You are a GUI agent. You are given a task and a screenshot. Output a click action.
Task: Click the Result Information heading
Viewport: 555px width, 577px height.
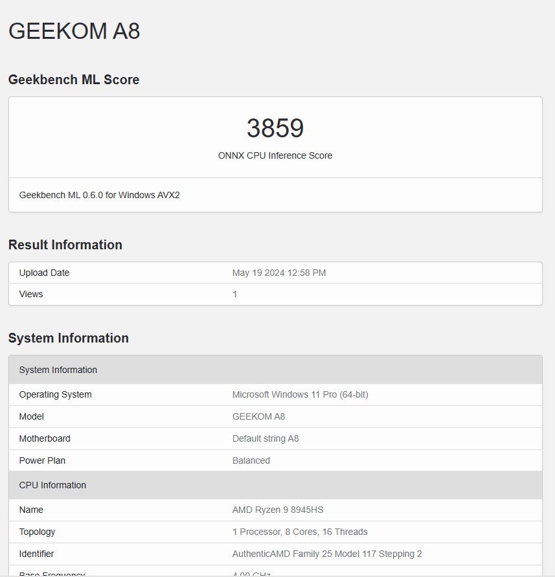[x=65, y=245]
